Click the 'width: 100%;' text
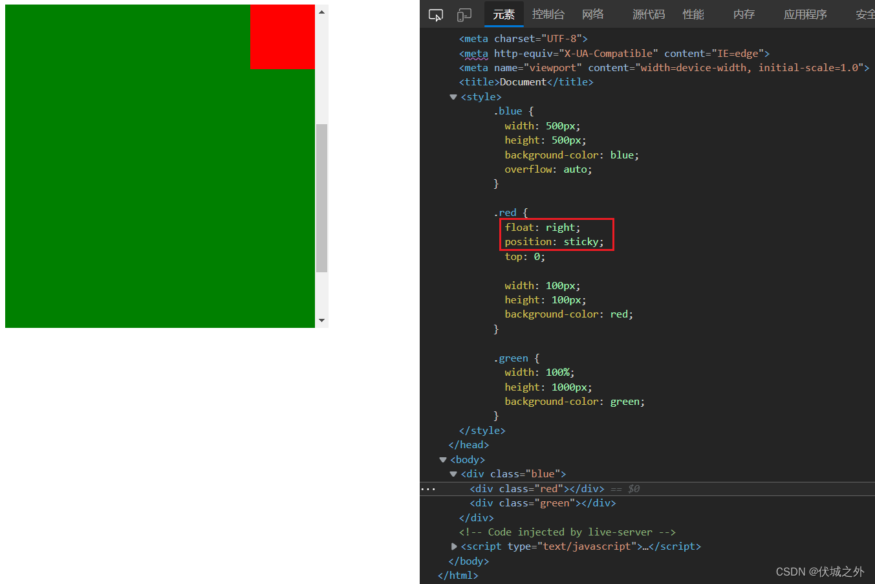 tap(539, 373)
